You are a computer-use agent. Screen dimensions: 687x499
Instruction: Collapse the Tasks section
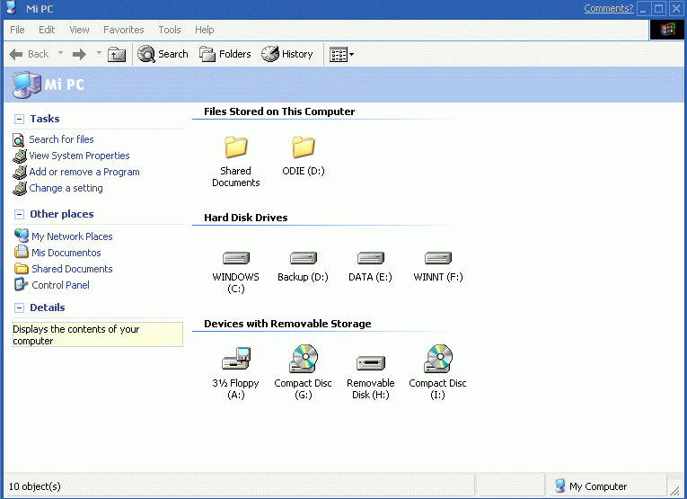coord(19,119)
